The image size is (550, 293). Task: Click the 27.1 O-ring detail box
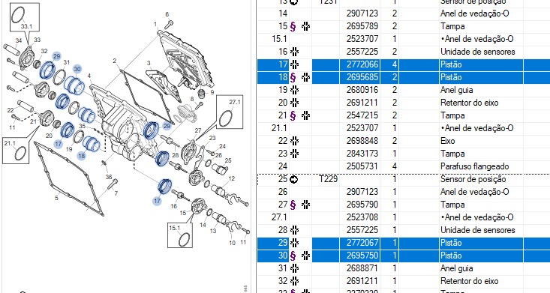pos(230,112)
